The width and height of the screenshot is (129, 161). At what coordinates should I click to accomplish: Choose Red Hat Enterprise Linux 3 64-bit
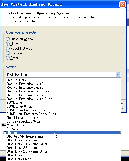[63, 91]
